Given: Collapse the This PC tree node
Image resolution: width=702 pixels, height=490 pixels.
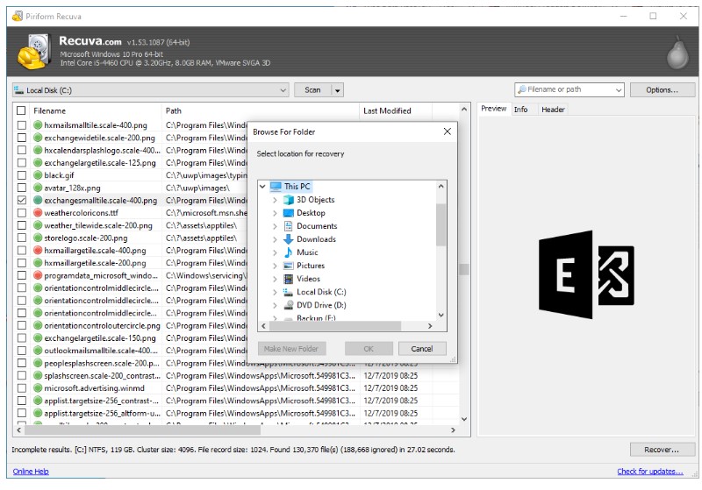Looking at the screenshot, I should (x=262, y=187).
